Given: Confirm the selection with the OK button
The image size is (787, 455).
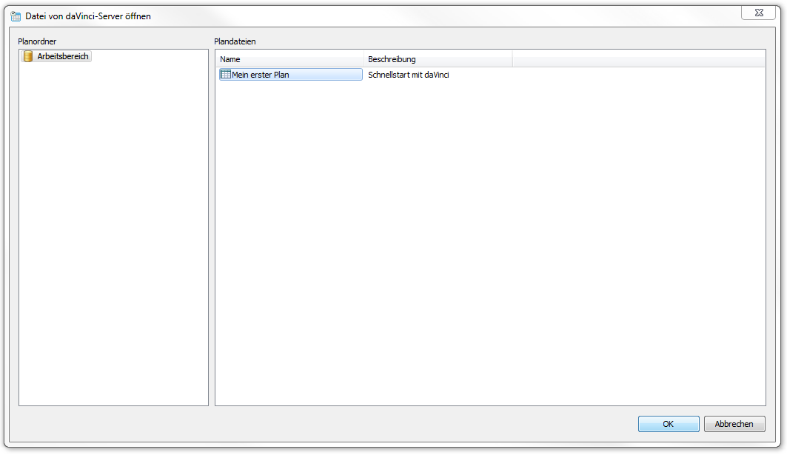Looking at the screenshot, I should tap(668, 424).
